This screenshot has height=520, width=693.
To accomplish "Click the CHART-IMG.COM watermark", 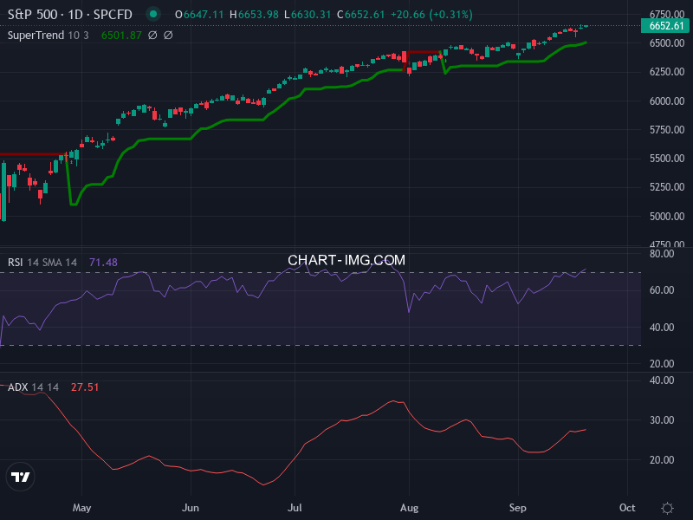I will (x=346, y=260).
